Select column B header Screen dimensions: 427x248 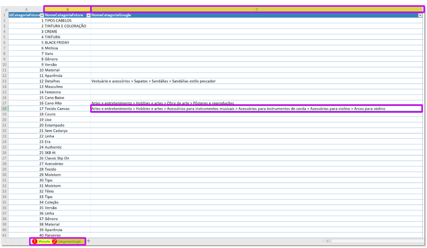pos(67,9)
